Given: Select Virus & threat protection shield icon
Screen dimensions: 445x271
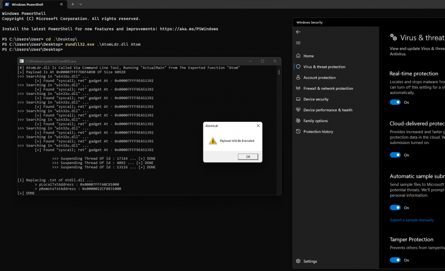Looking at the screenshot, I should tap(298, 67).
